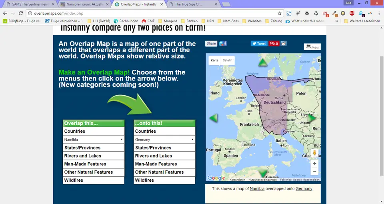384x204 pixels.
Task: Open the Chrome three-dot menu
Action: point(379,13)
